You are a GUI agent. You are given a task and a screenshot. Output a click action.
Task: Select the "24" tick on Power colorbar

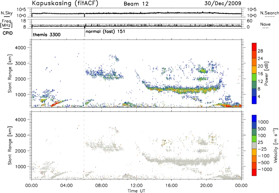pos(260,59)
